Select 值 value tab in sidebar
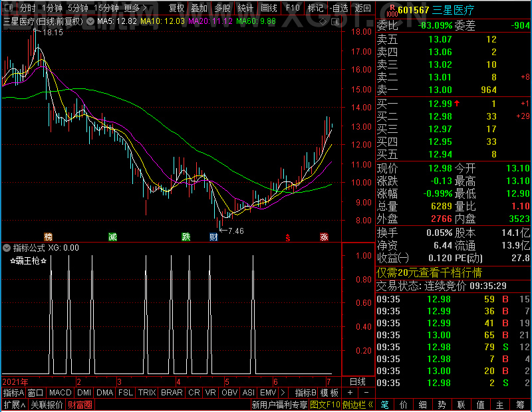532x412 pixels. tap(480, 405)
